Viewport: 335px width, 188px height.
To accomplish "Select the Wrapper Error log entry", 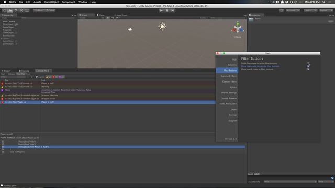I will pos(108,99).
